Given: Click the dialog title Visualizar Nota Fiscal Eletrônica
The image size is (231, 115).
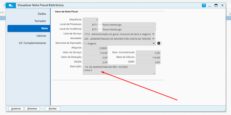Looking at the screenshot, I should (41, 5).
